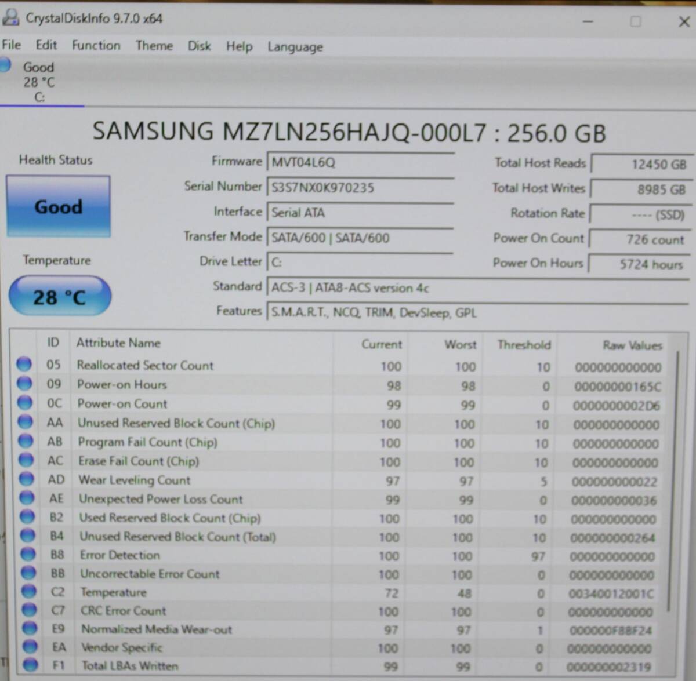The height and width of the screenshot is (681, 696).
Task: Open the File menu
Action: click(12, 45)
